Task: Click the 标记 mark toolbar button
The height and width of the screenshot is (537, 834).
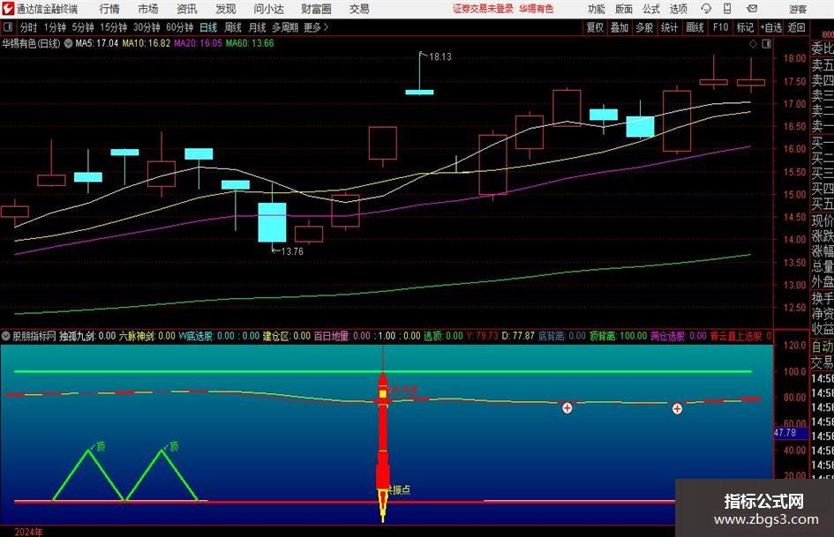Action: [x=745, y=27]
